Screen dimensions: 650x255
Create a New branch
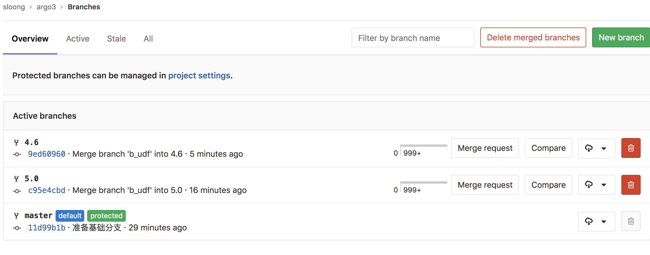pyautogui.click(x=621, y=37)
